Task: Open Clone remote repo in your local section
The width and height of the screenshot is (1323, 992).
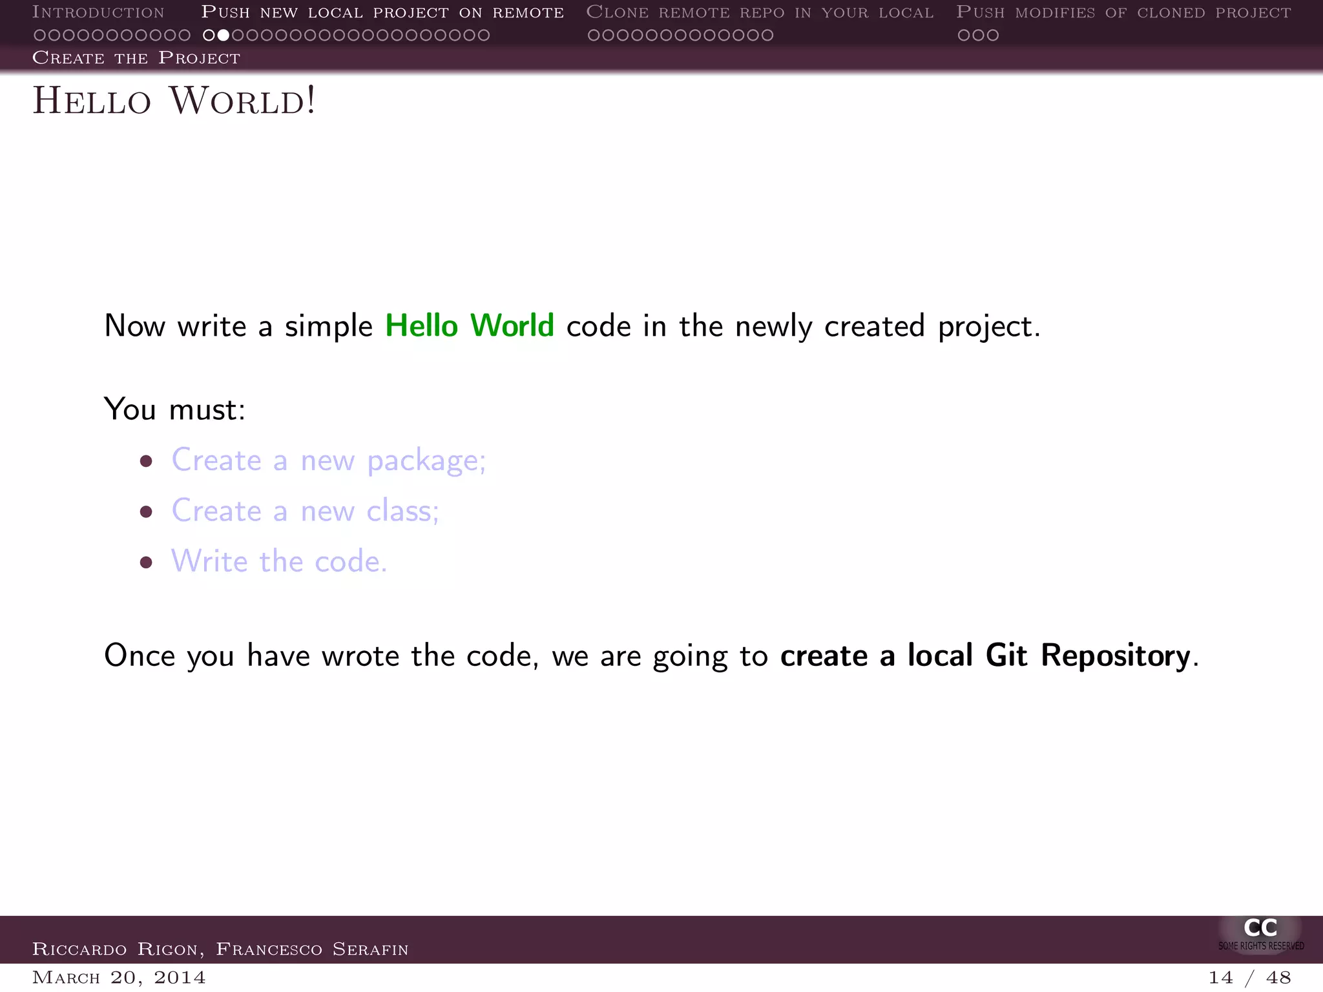Action: tap(760, 12)
